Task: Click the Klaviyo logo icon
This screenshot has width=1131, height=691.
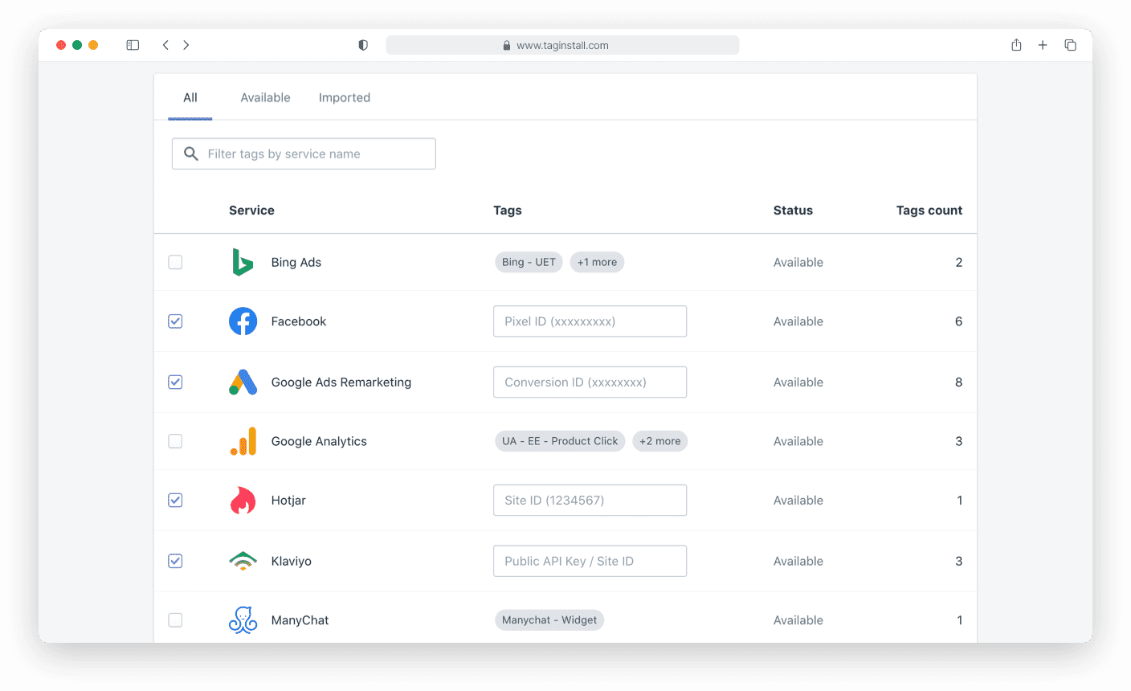Action: pos(243,561)
